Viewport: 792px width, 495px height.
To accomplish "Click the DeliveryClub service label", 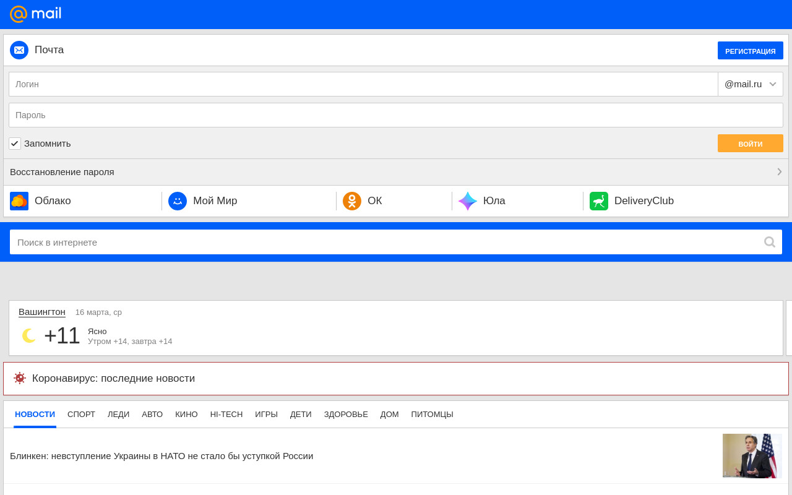I will click(644, 201).
